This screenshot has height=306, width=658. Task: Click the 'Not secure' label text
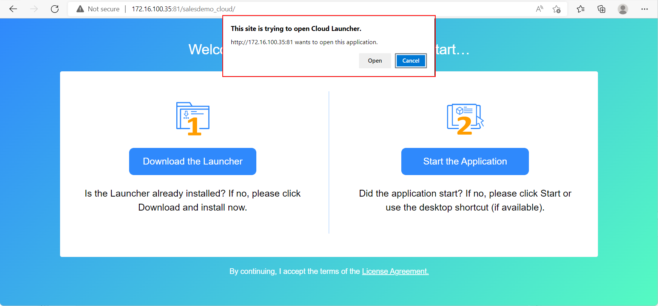click(x=103, y=9)
